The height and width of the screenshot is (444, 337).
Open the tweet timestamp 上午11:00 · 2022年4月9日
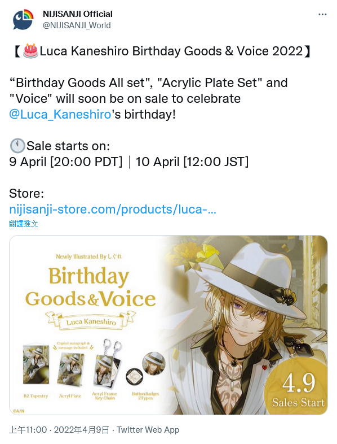(59, 430)
